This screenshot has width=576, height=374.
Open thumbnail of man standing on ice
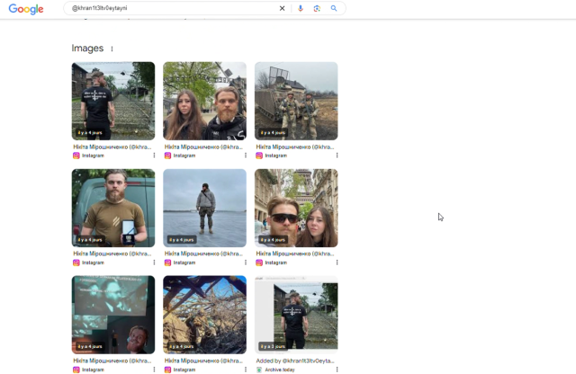(204, 208)
